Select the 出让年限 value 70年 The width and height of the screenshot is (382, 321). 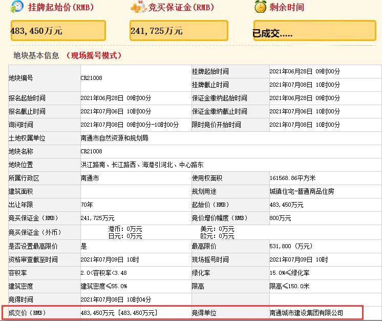click(x=87, y=205)
